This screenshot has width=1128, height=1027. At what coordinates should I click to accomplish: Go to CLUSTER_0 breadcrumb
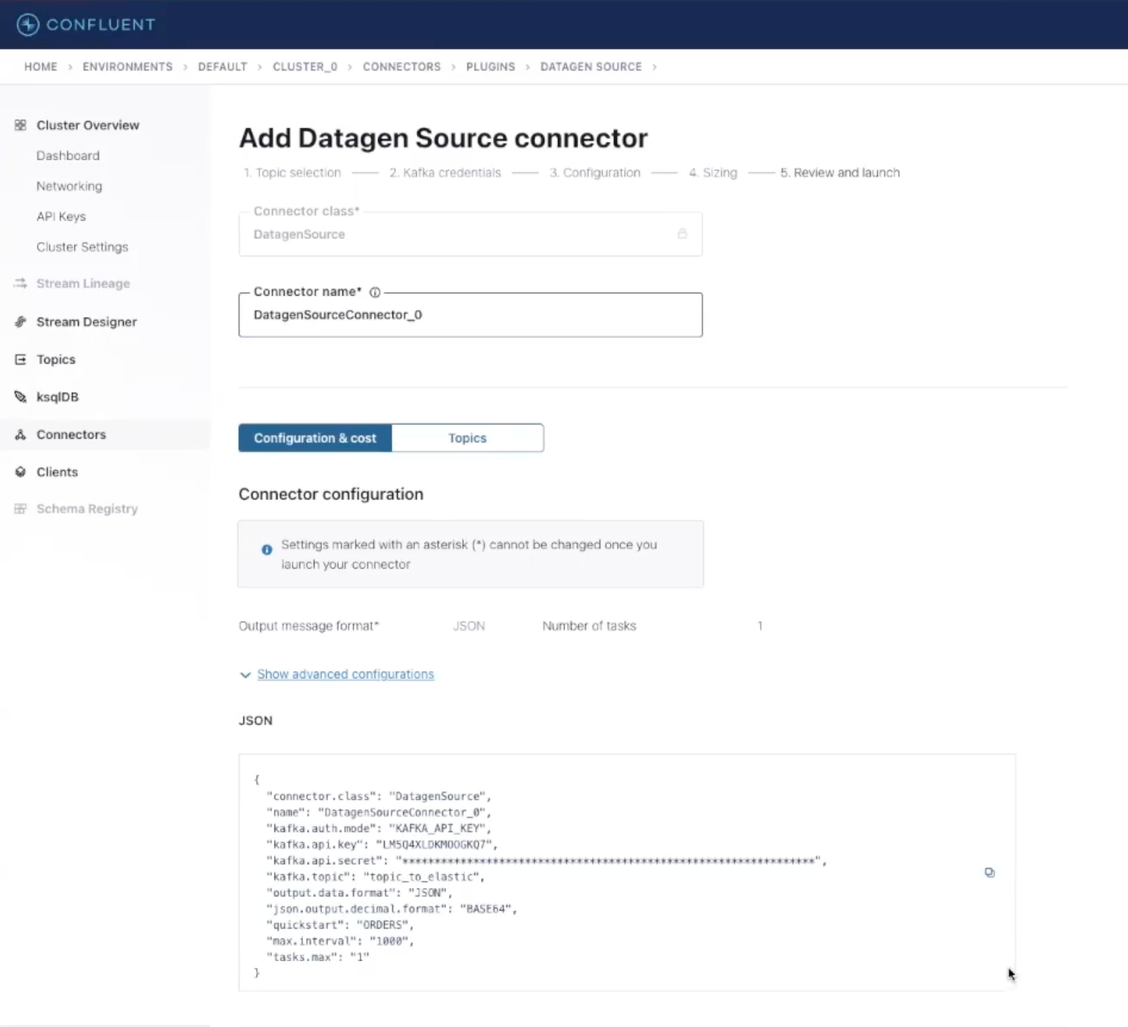(x=305, y=67)
